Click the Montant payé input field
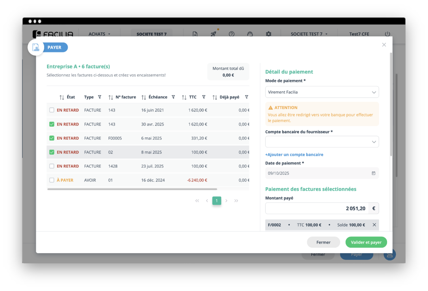 [x=317, y=208]
